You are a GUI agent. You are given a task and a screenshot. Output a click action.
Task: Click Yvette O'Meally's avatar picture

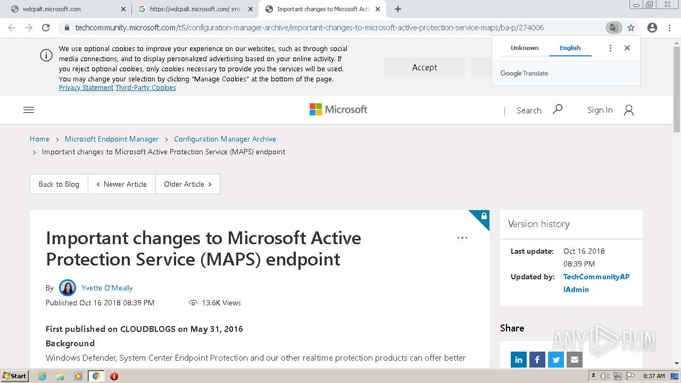pyautogui.click(x=68, y=288)
